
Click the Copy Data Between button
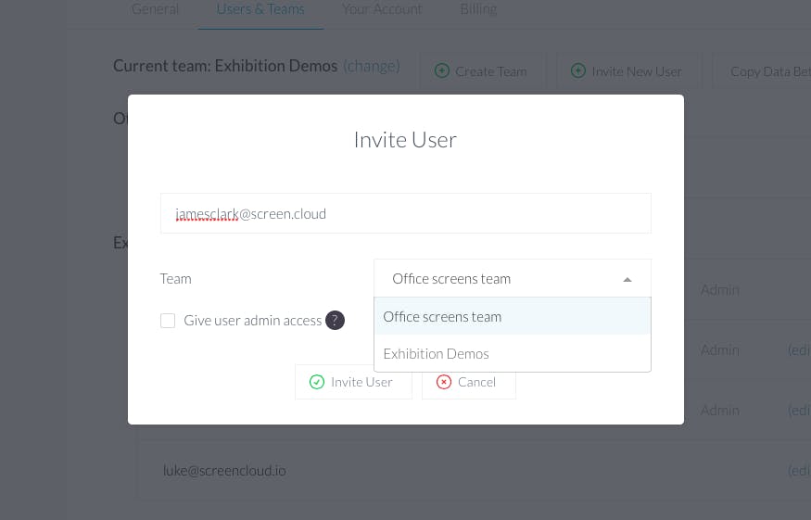[x=764, y=71]
